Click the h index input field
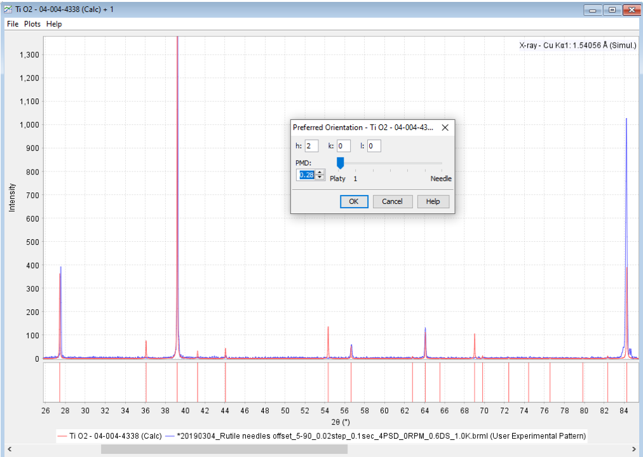This screenshot has height=457, width=643. pos(311,146)
